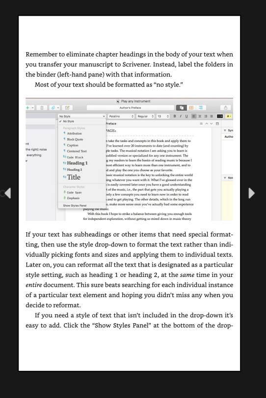
Task: Open the arrow beside the green plus button
Action: (x=32, y=108)
